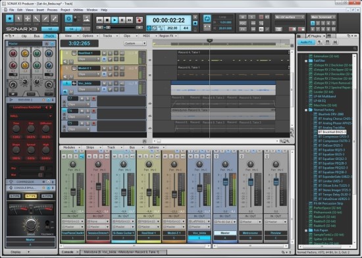Select the Smart tool star icon

tap(9, 18)
